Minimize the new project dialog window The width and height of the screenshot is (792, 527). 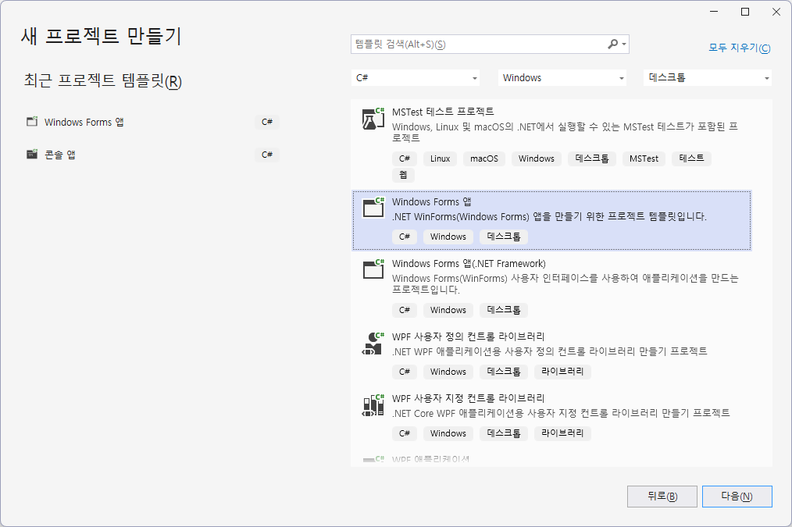(714, 12)
